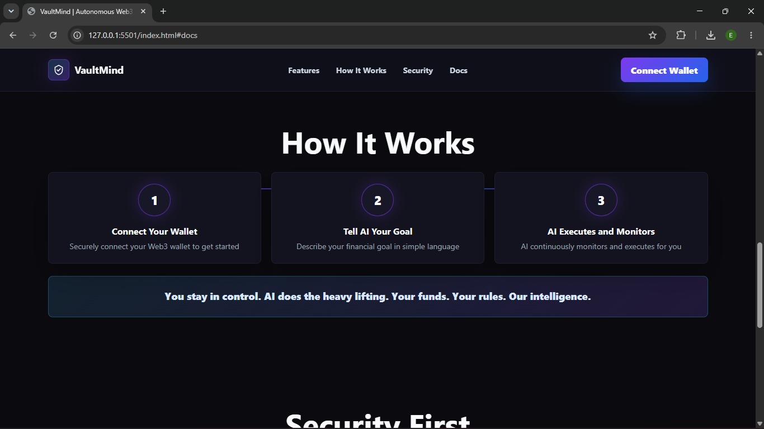The image size is (764, 429).
Task: Click the VaultMind shield logo icon
Action: (x=59, y=70)
